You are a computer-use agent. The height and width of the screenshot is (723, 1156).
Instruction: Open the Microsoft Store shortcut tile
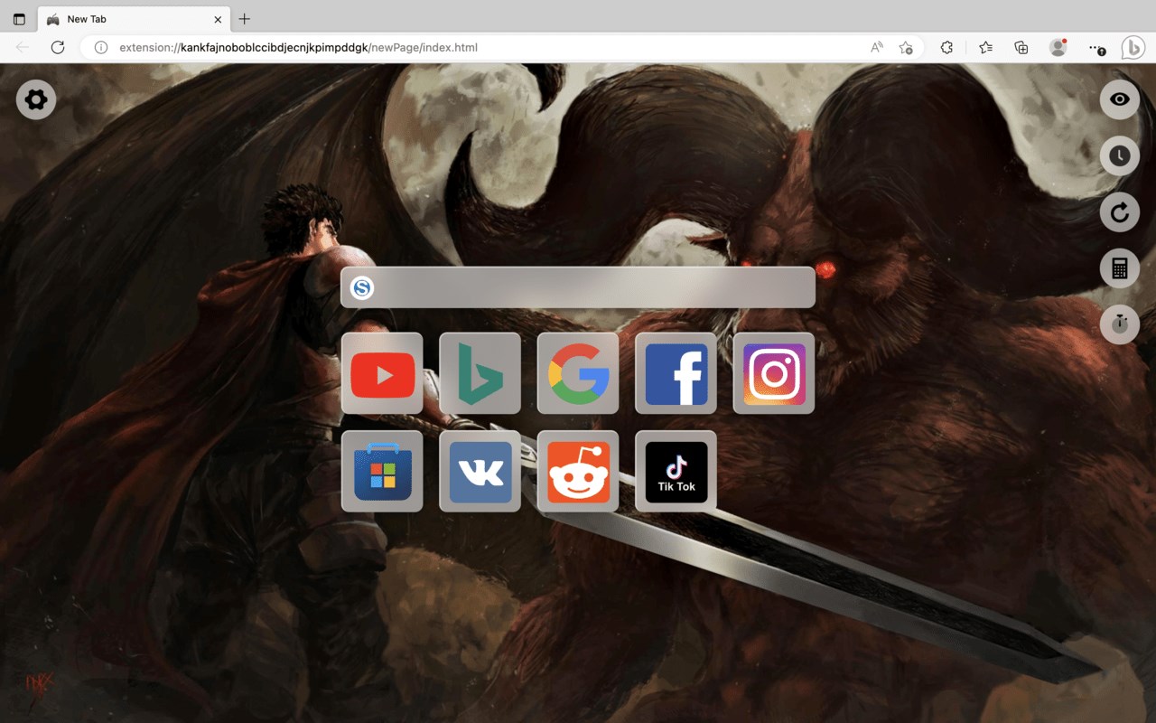pos(382,471)
